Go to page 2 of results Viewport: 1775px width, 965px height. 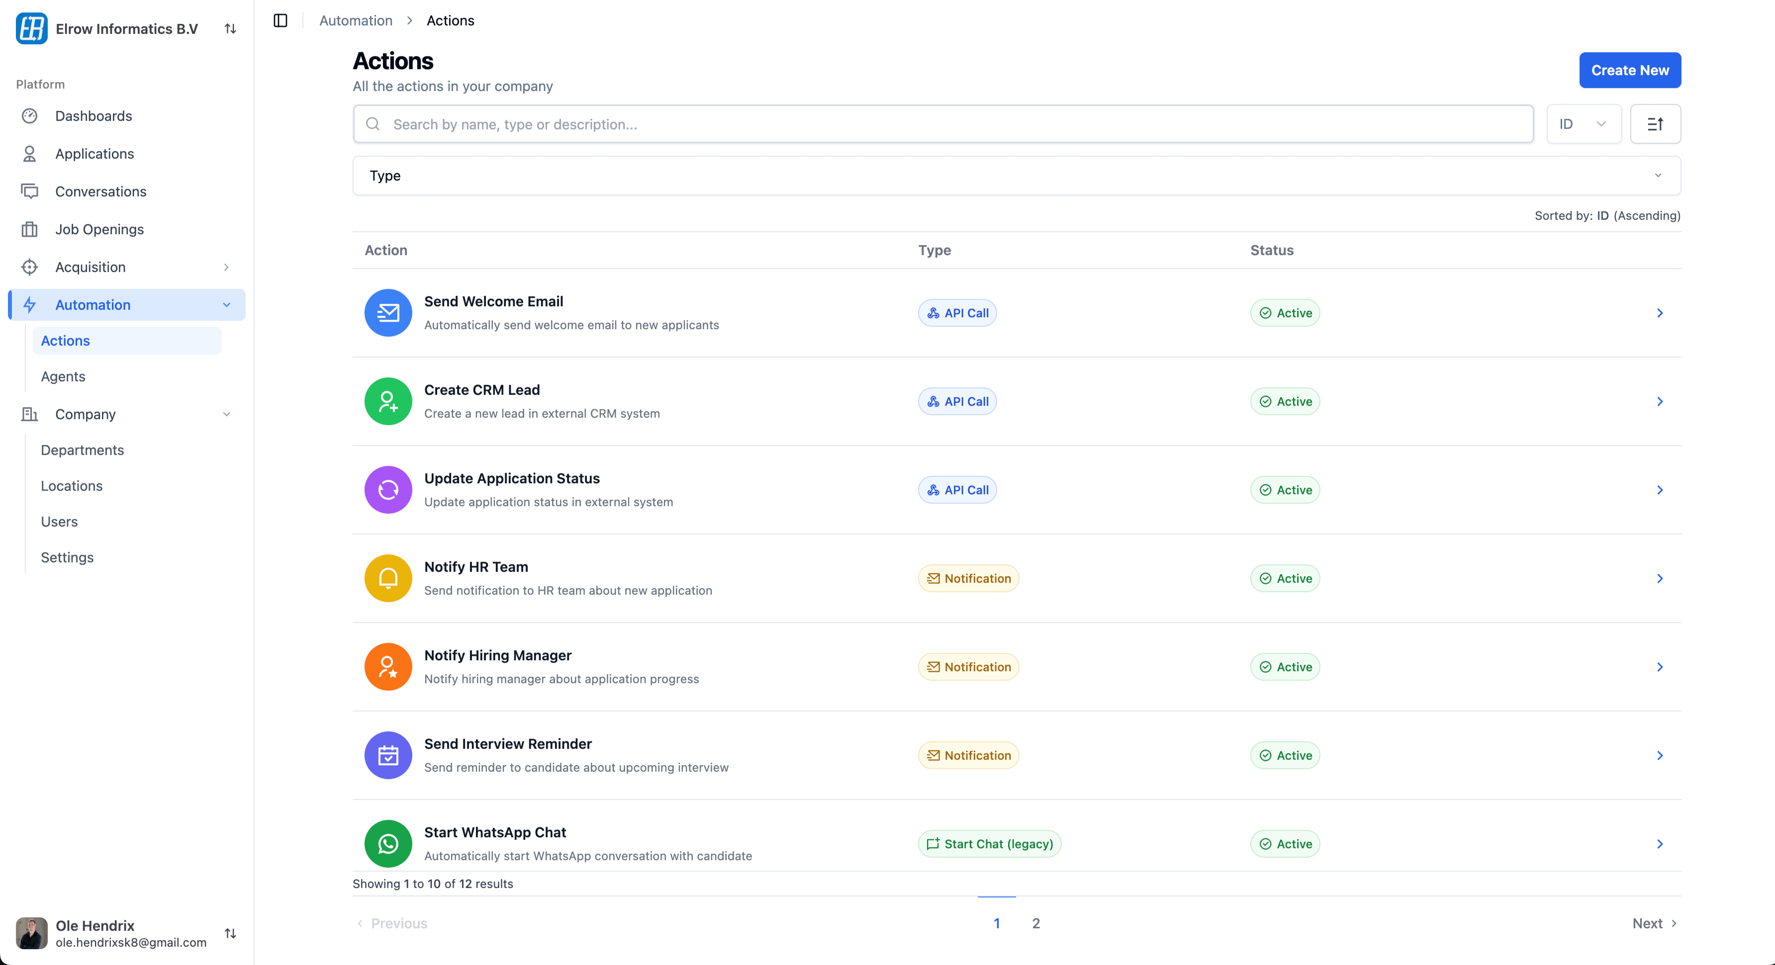(1035, 923)
